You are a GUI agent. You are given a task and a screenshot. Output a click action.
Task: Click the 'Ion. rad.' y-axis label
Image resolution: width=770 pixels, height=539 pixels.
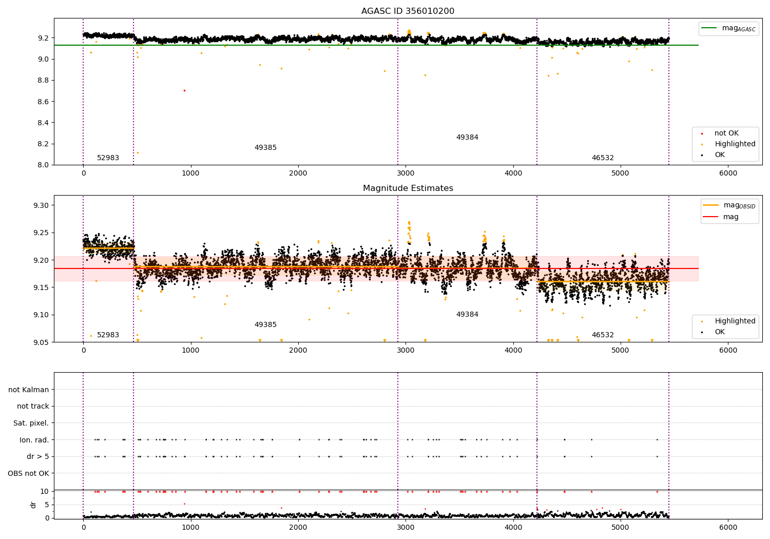(x=34, y=439)
